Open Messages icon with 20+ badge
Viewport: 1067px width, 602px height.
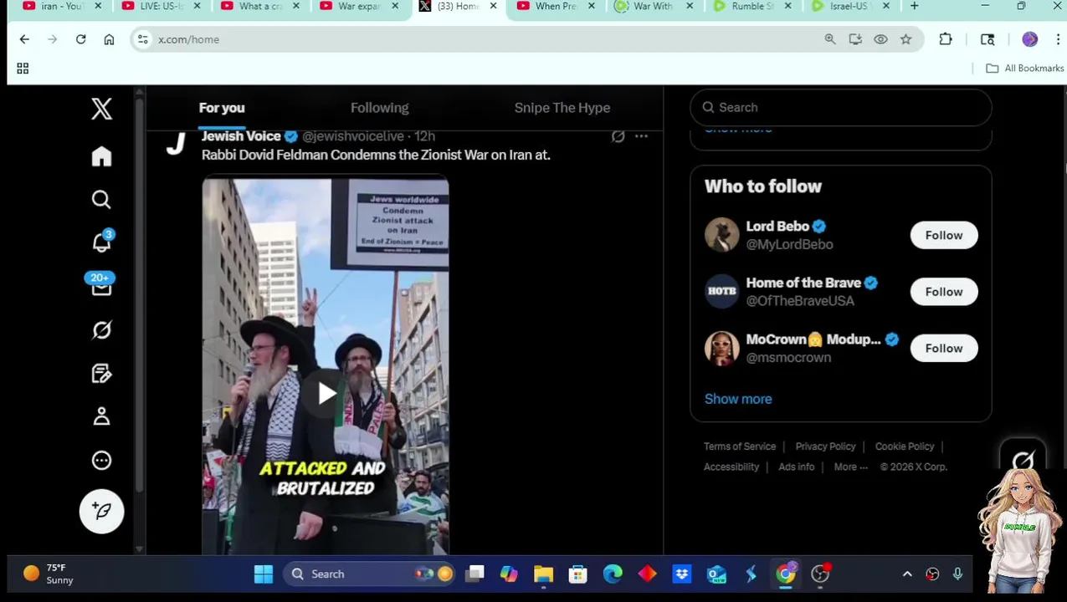coord(101,285)
